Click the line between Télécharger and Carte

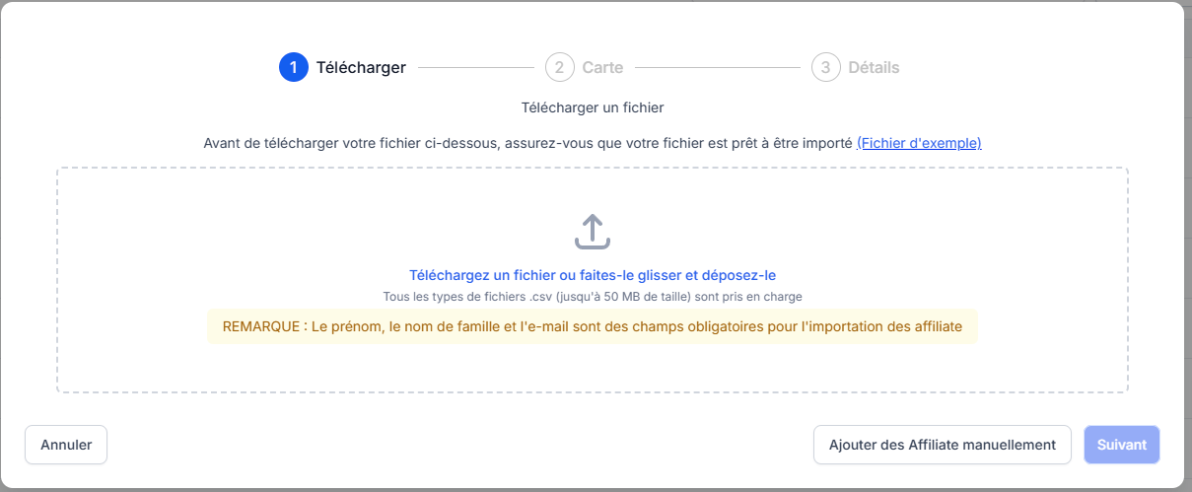pos(476,68)
